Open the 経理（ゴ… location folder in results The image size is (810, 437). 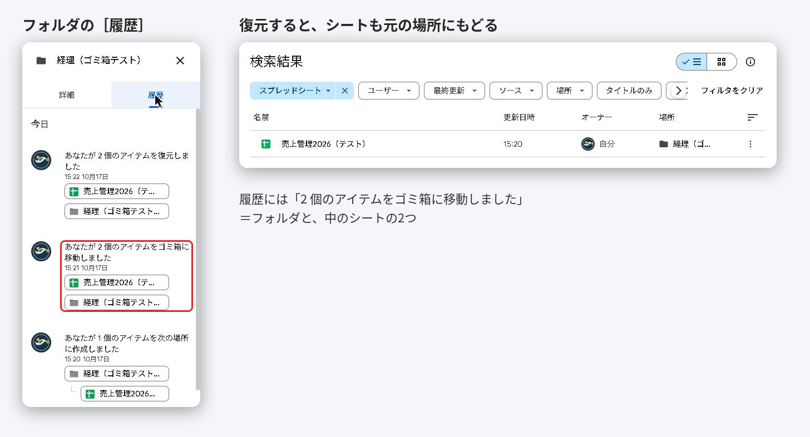(685, 144)
